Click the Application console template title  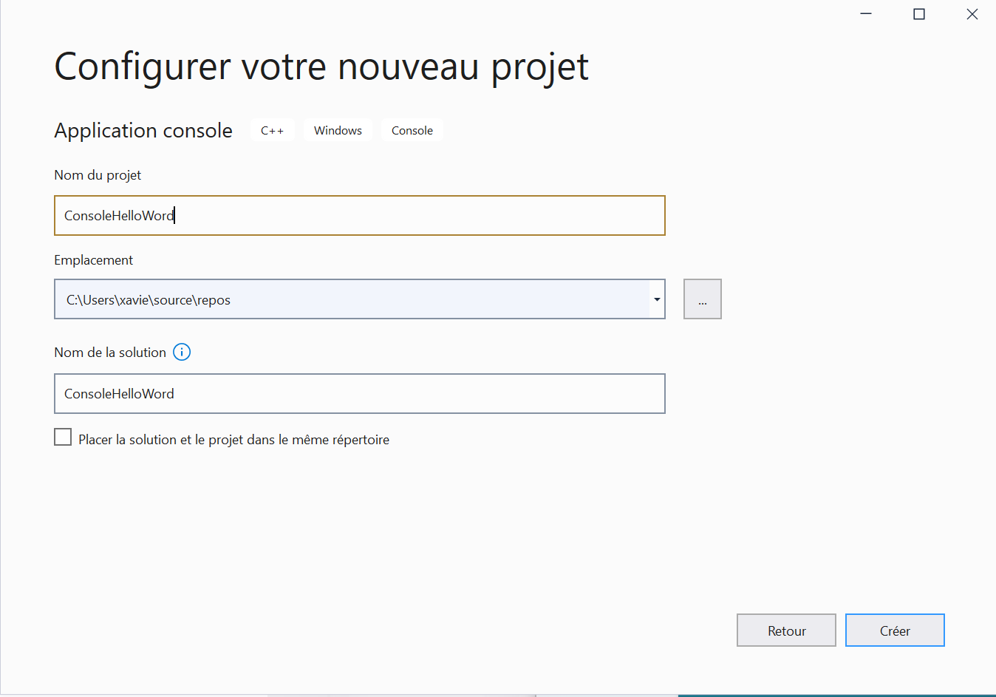[143, 131]
